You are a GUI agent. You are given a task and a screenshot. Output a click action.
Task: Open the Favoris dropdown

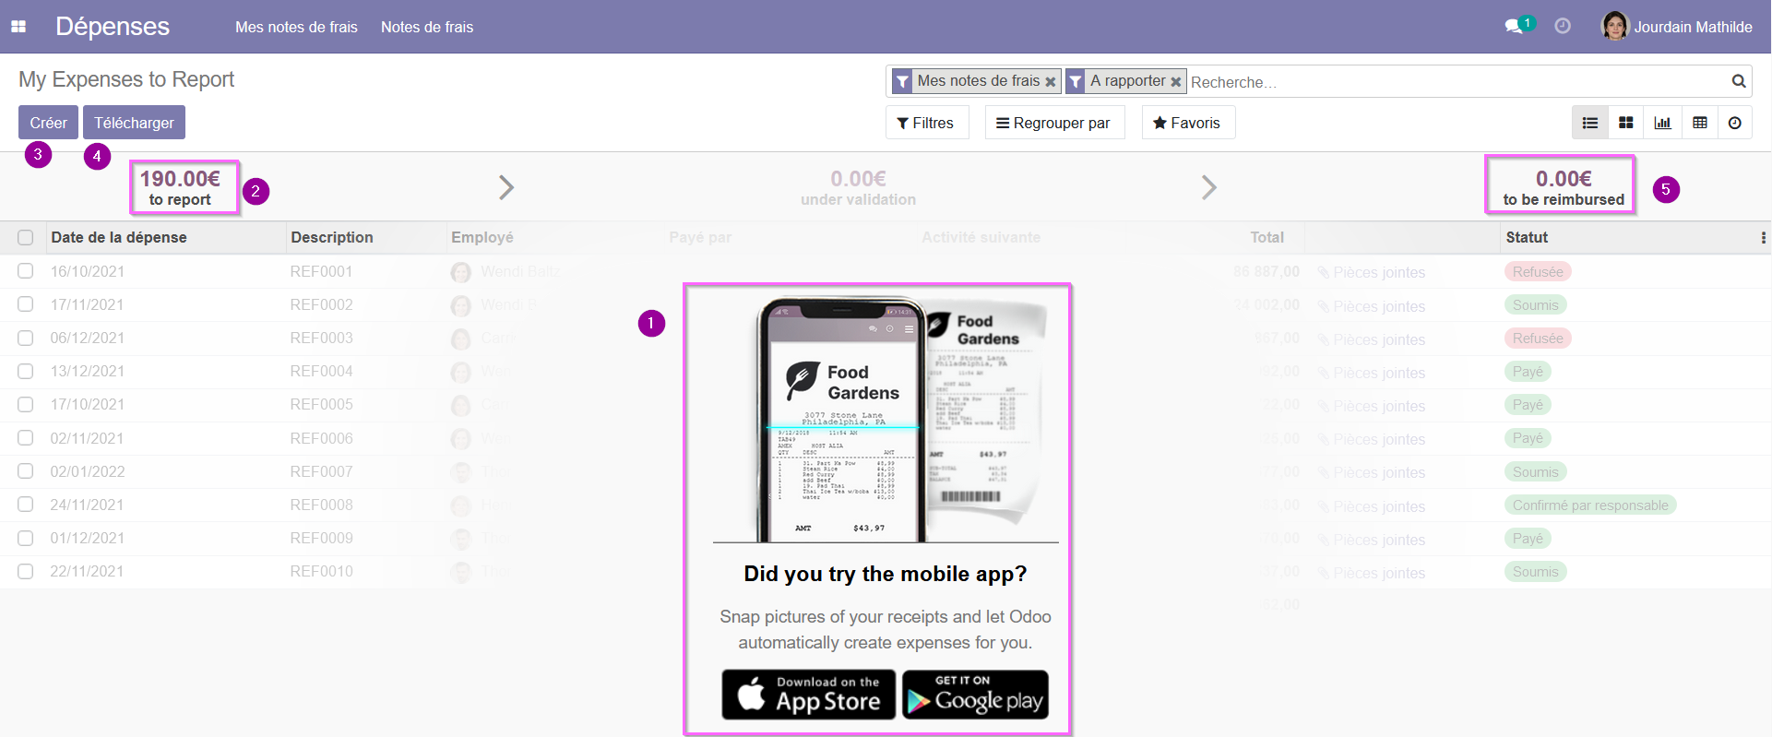[1188, 123]
